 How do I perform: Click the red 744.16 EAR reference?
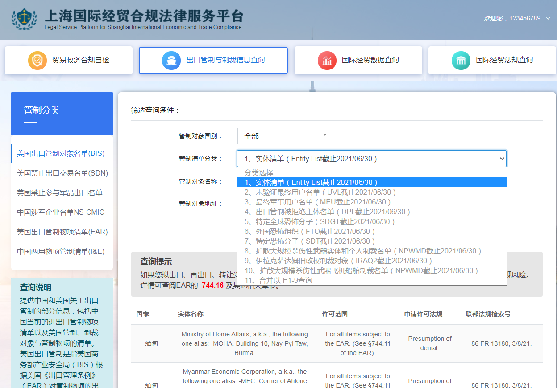tap(212, 286)
